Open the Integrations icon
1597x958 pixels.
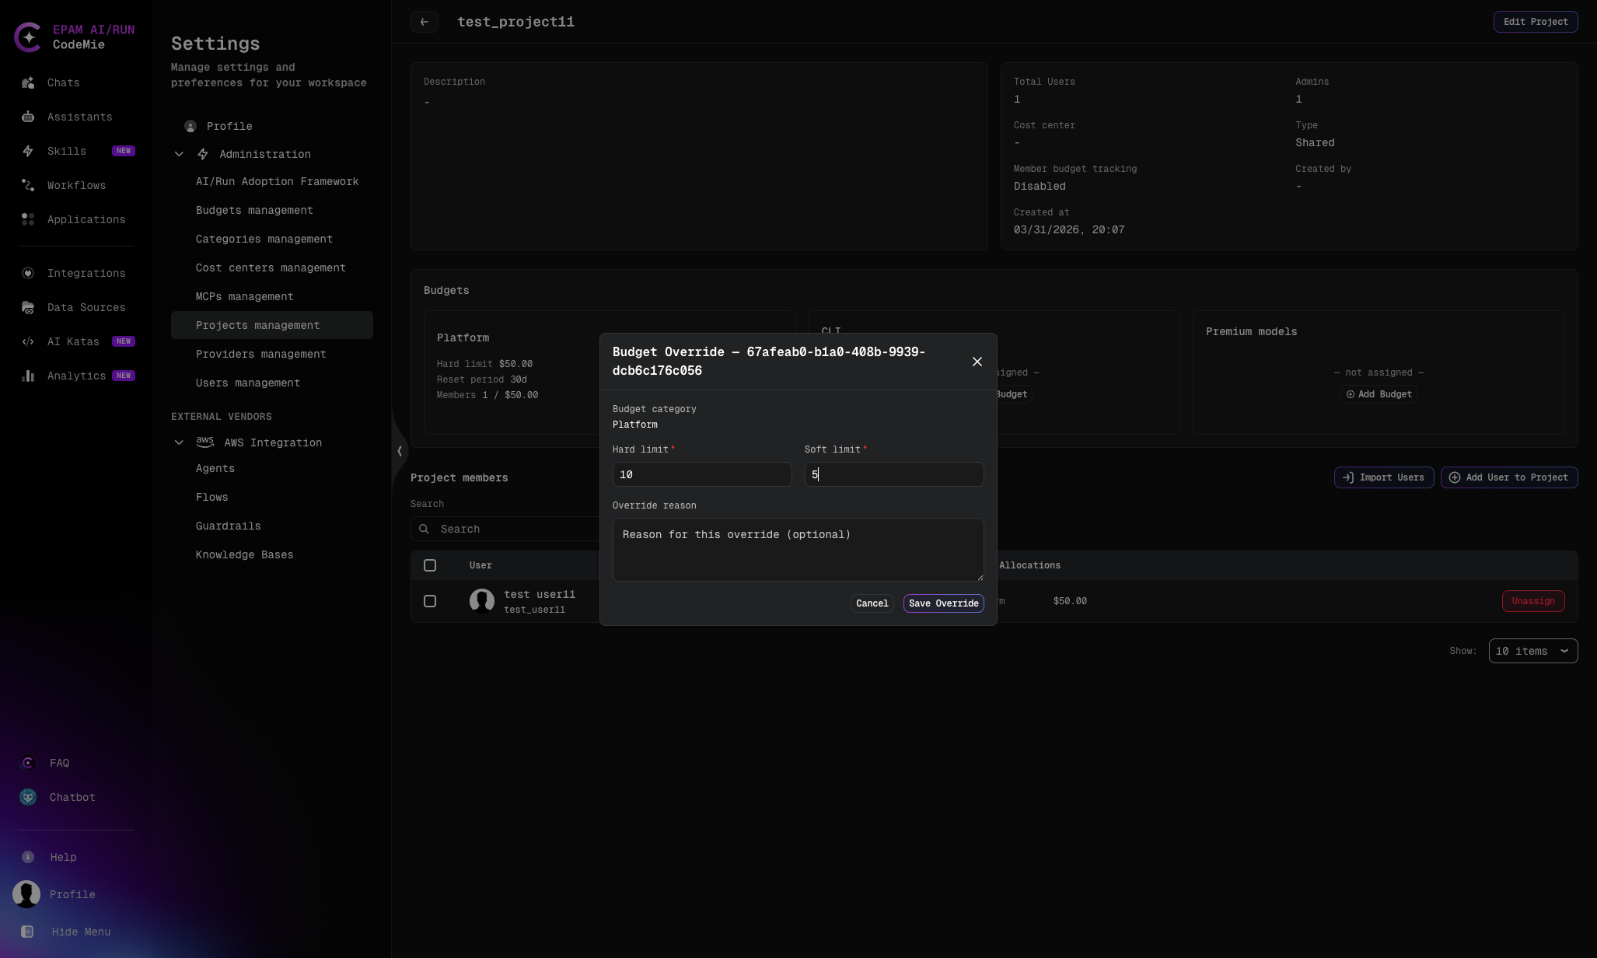(28, 273)
